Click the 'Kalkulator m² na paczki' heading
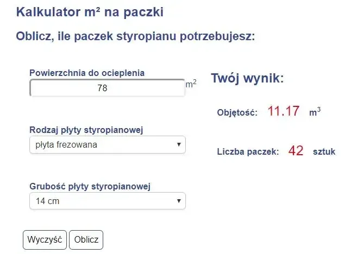This screenshot has width=351, height=254. pyautogui.click(x=90, y=12)
